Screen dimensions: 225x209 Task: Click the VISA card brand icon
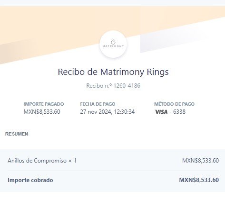coord(161,112)
